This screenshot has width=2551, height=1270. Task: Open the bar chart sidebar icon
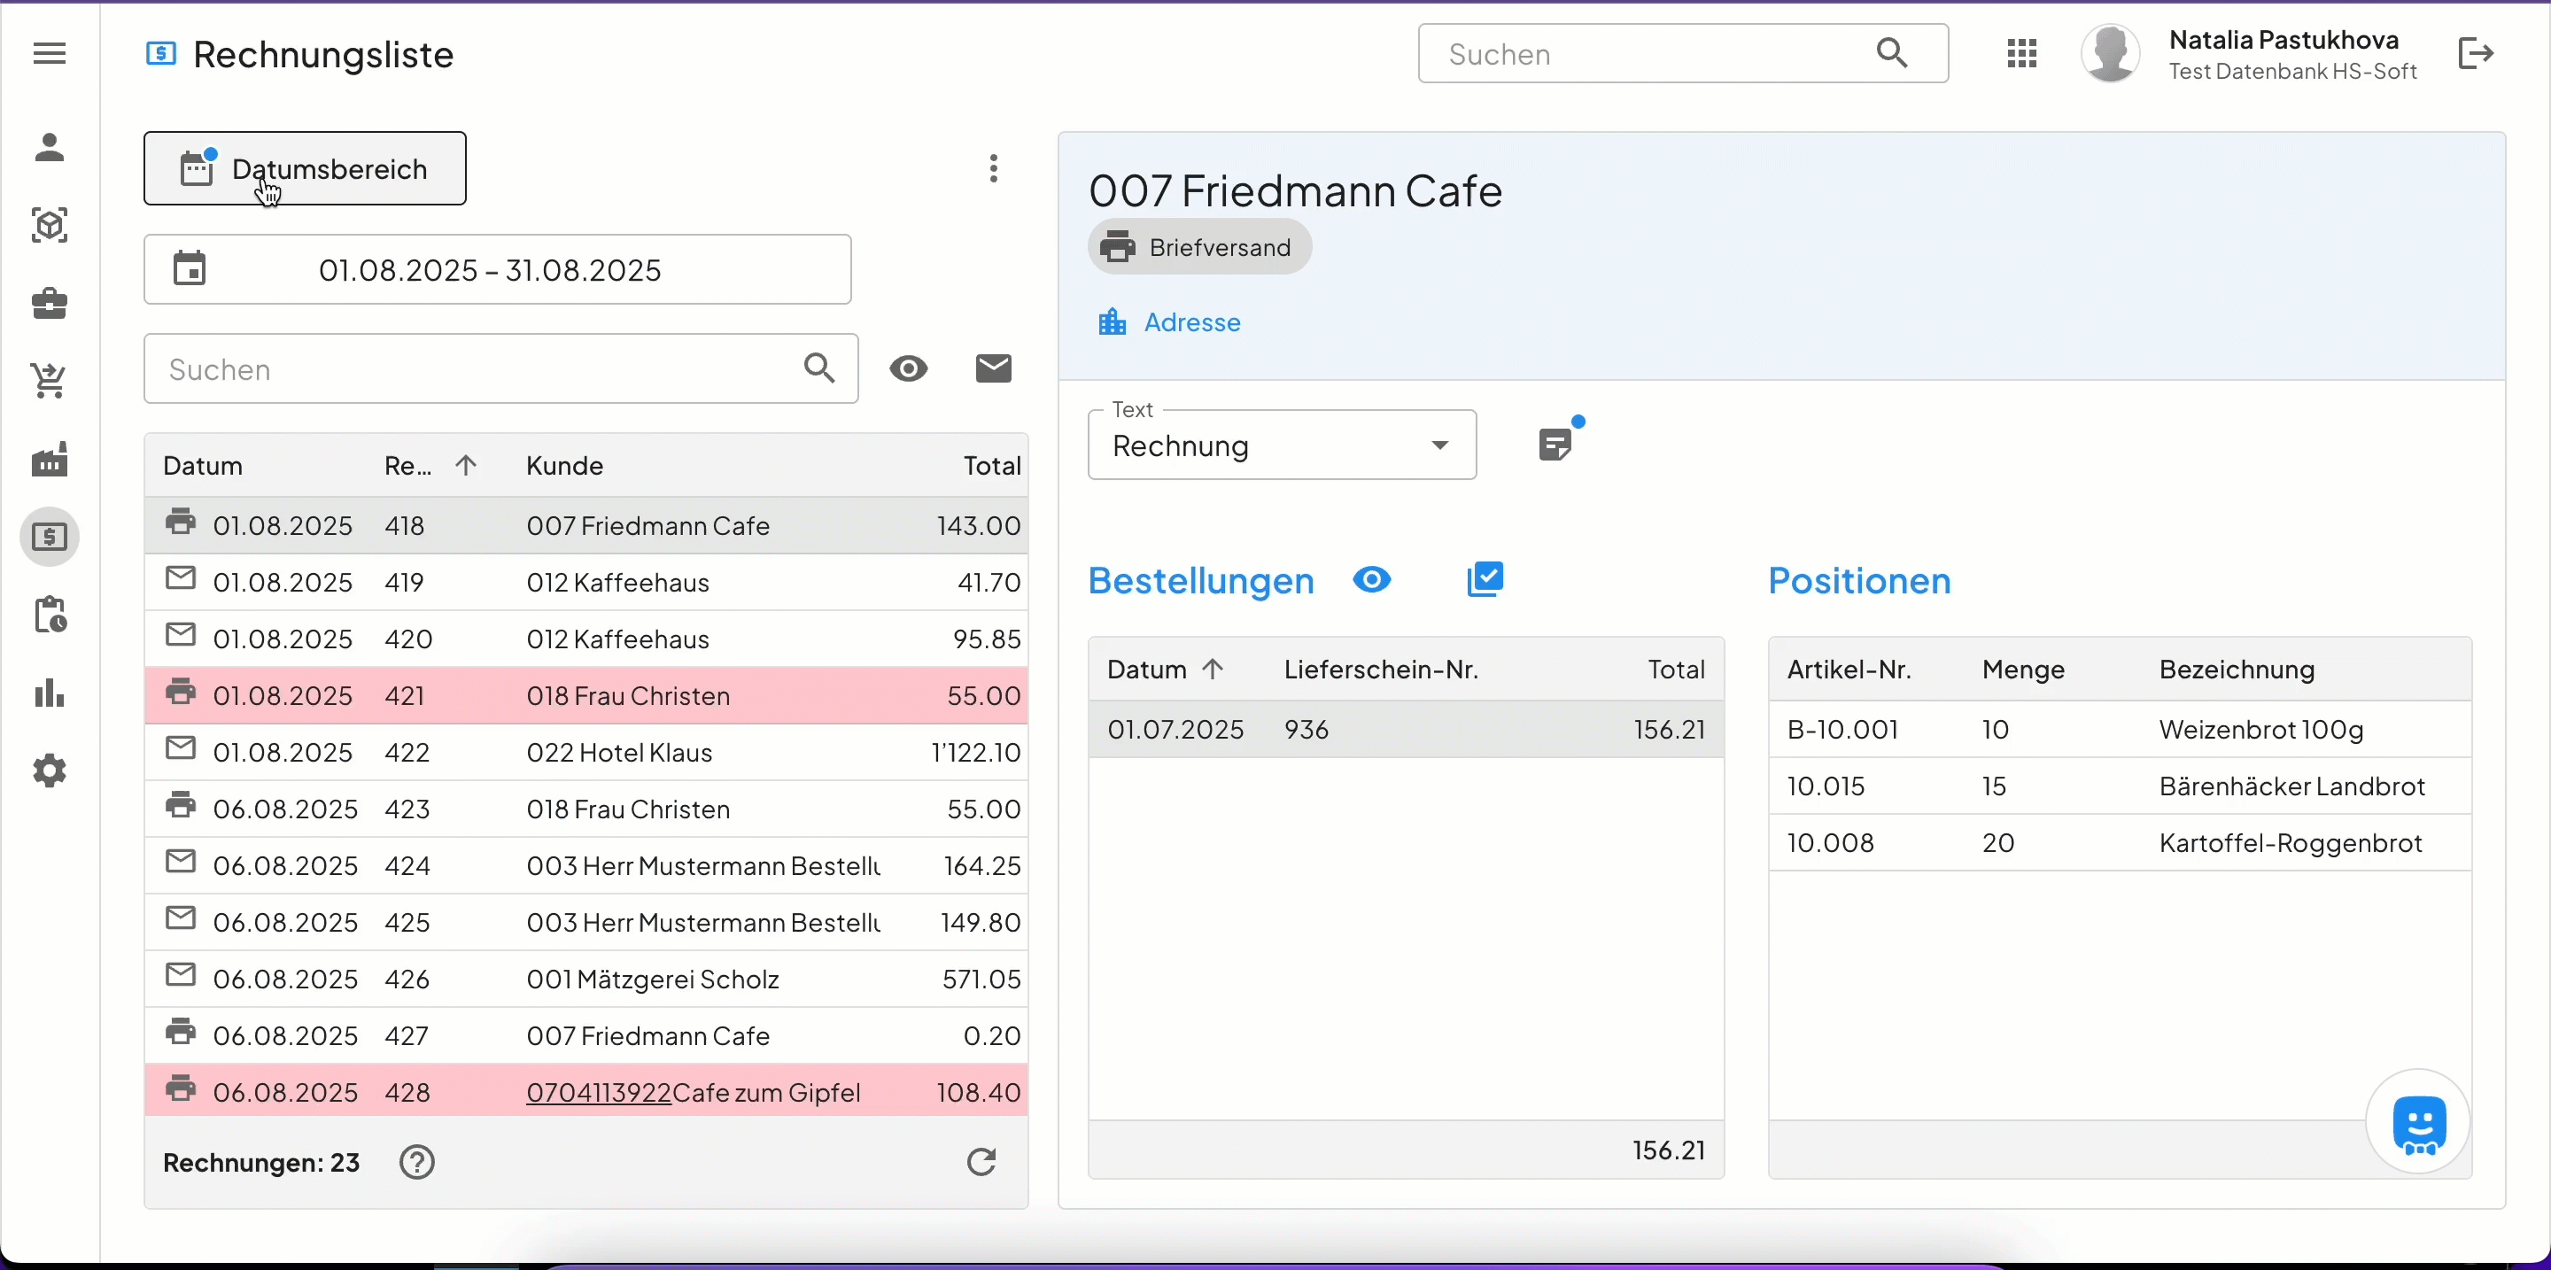pyautogui.click(x=50, y=693)
